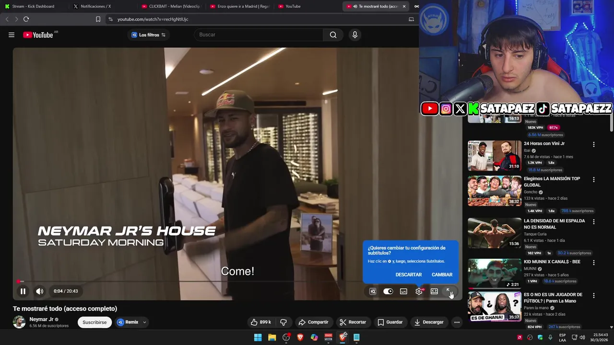Viewport: 614px width, 345px height.
Task: Open the Neymar Jr channel name link
Action: click(x=41, y=319)
